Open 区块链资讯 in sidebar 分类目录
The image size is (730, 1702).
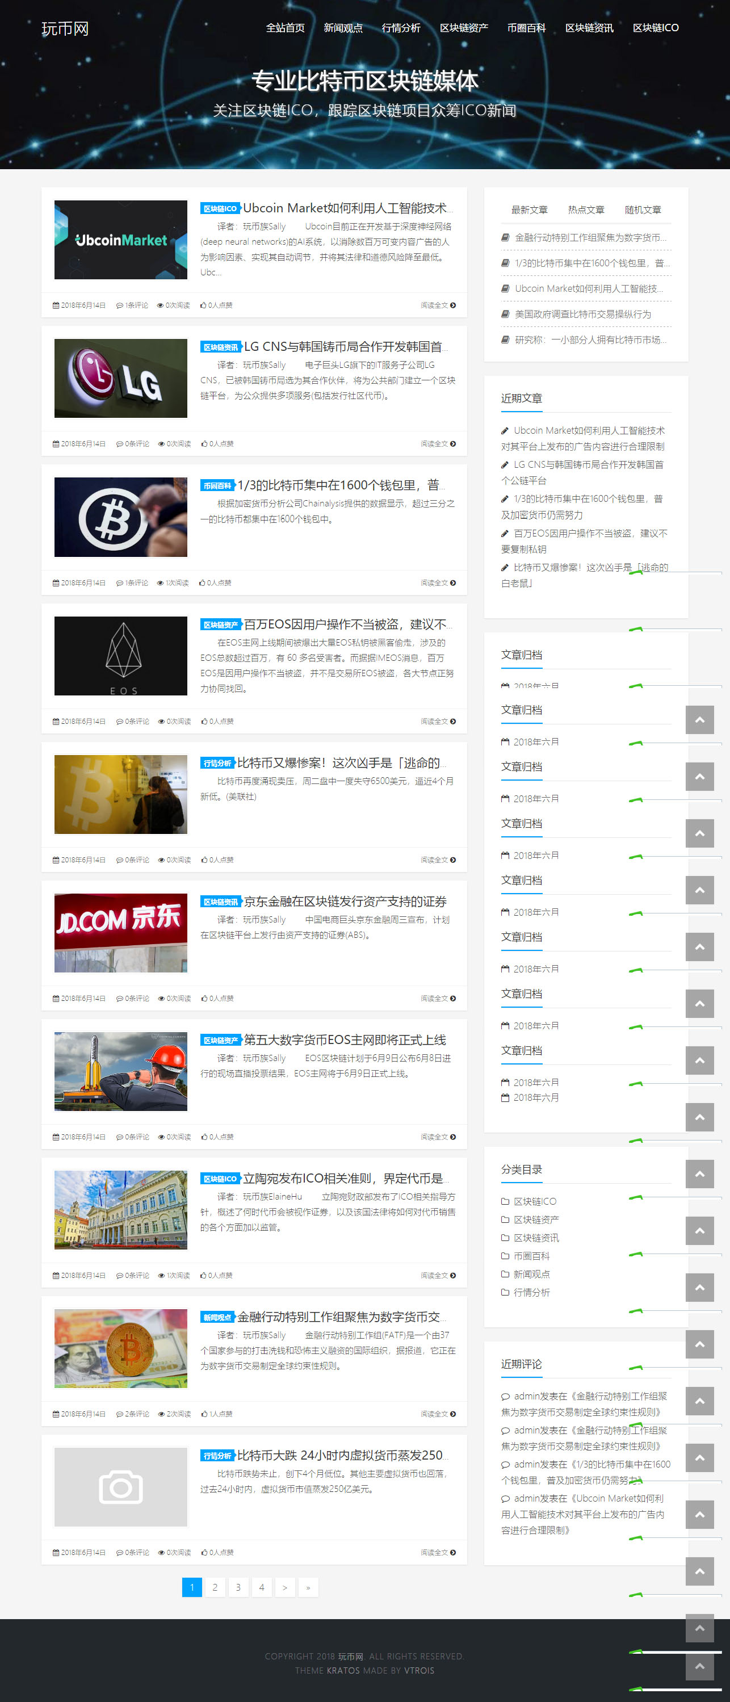pos(536,1238)
